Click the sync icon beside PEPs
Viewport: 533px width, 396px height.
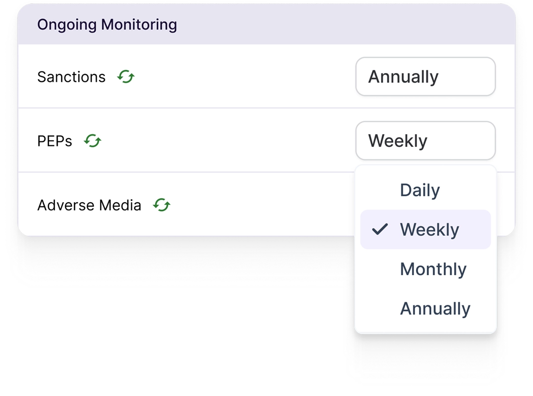pos(92,141)
